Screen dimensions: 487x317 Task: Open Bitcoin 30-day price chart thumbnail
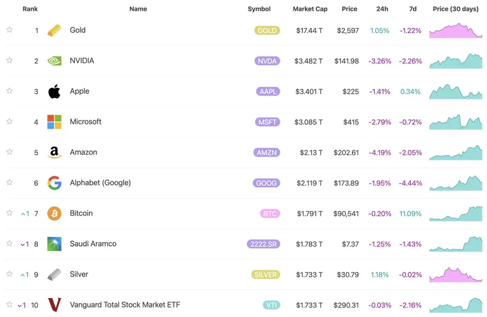coord(456,213)
